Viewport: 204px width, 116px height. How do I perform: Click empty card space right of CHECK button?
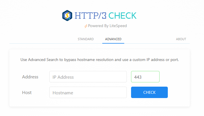tap(178, 93)
